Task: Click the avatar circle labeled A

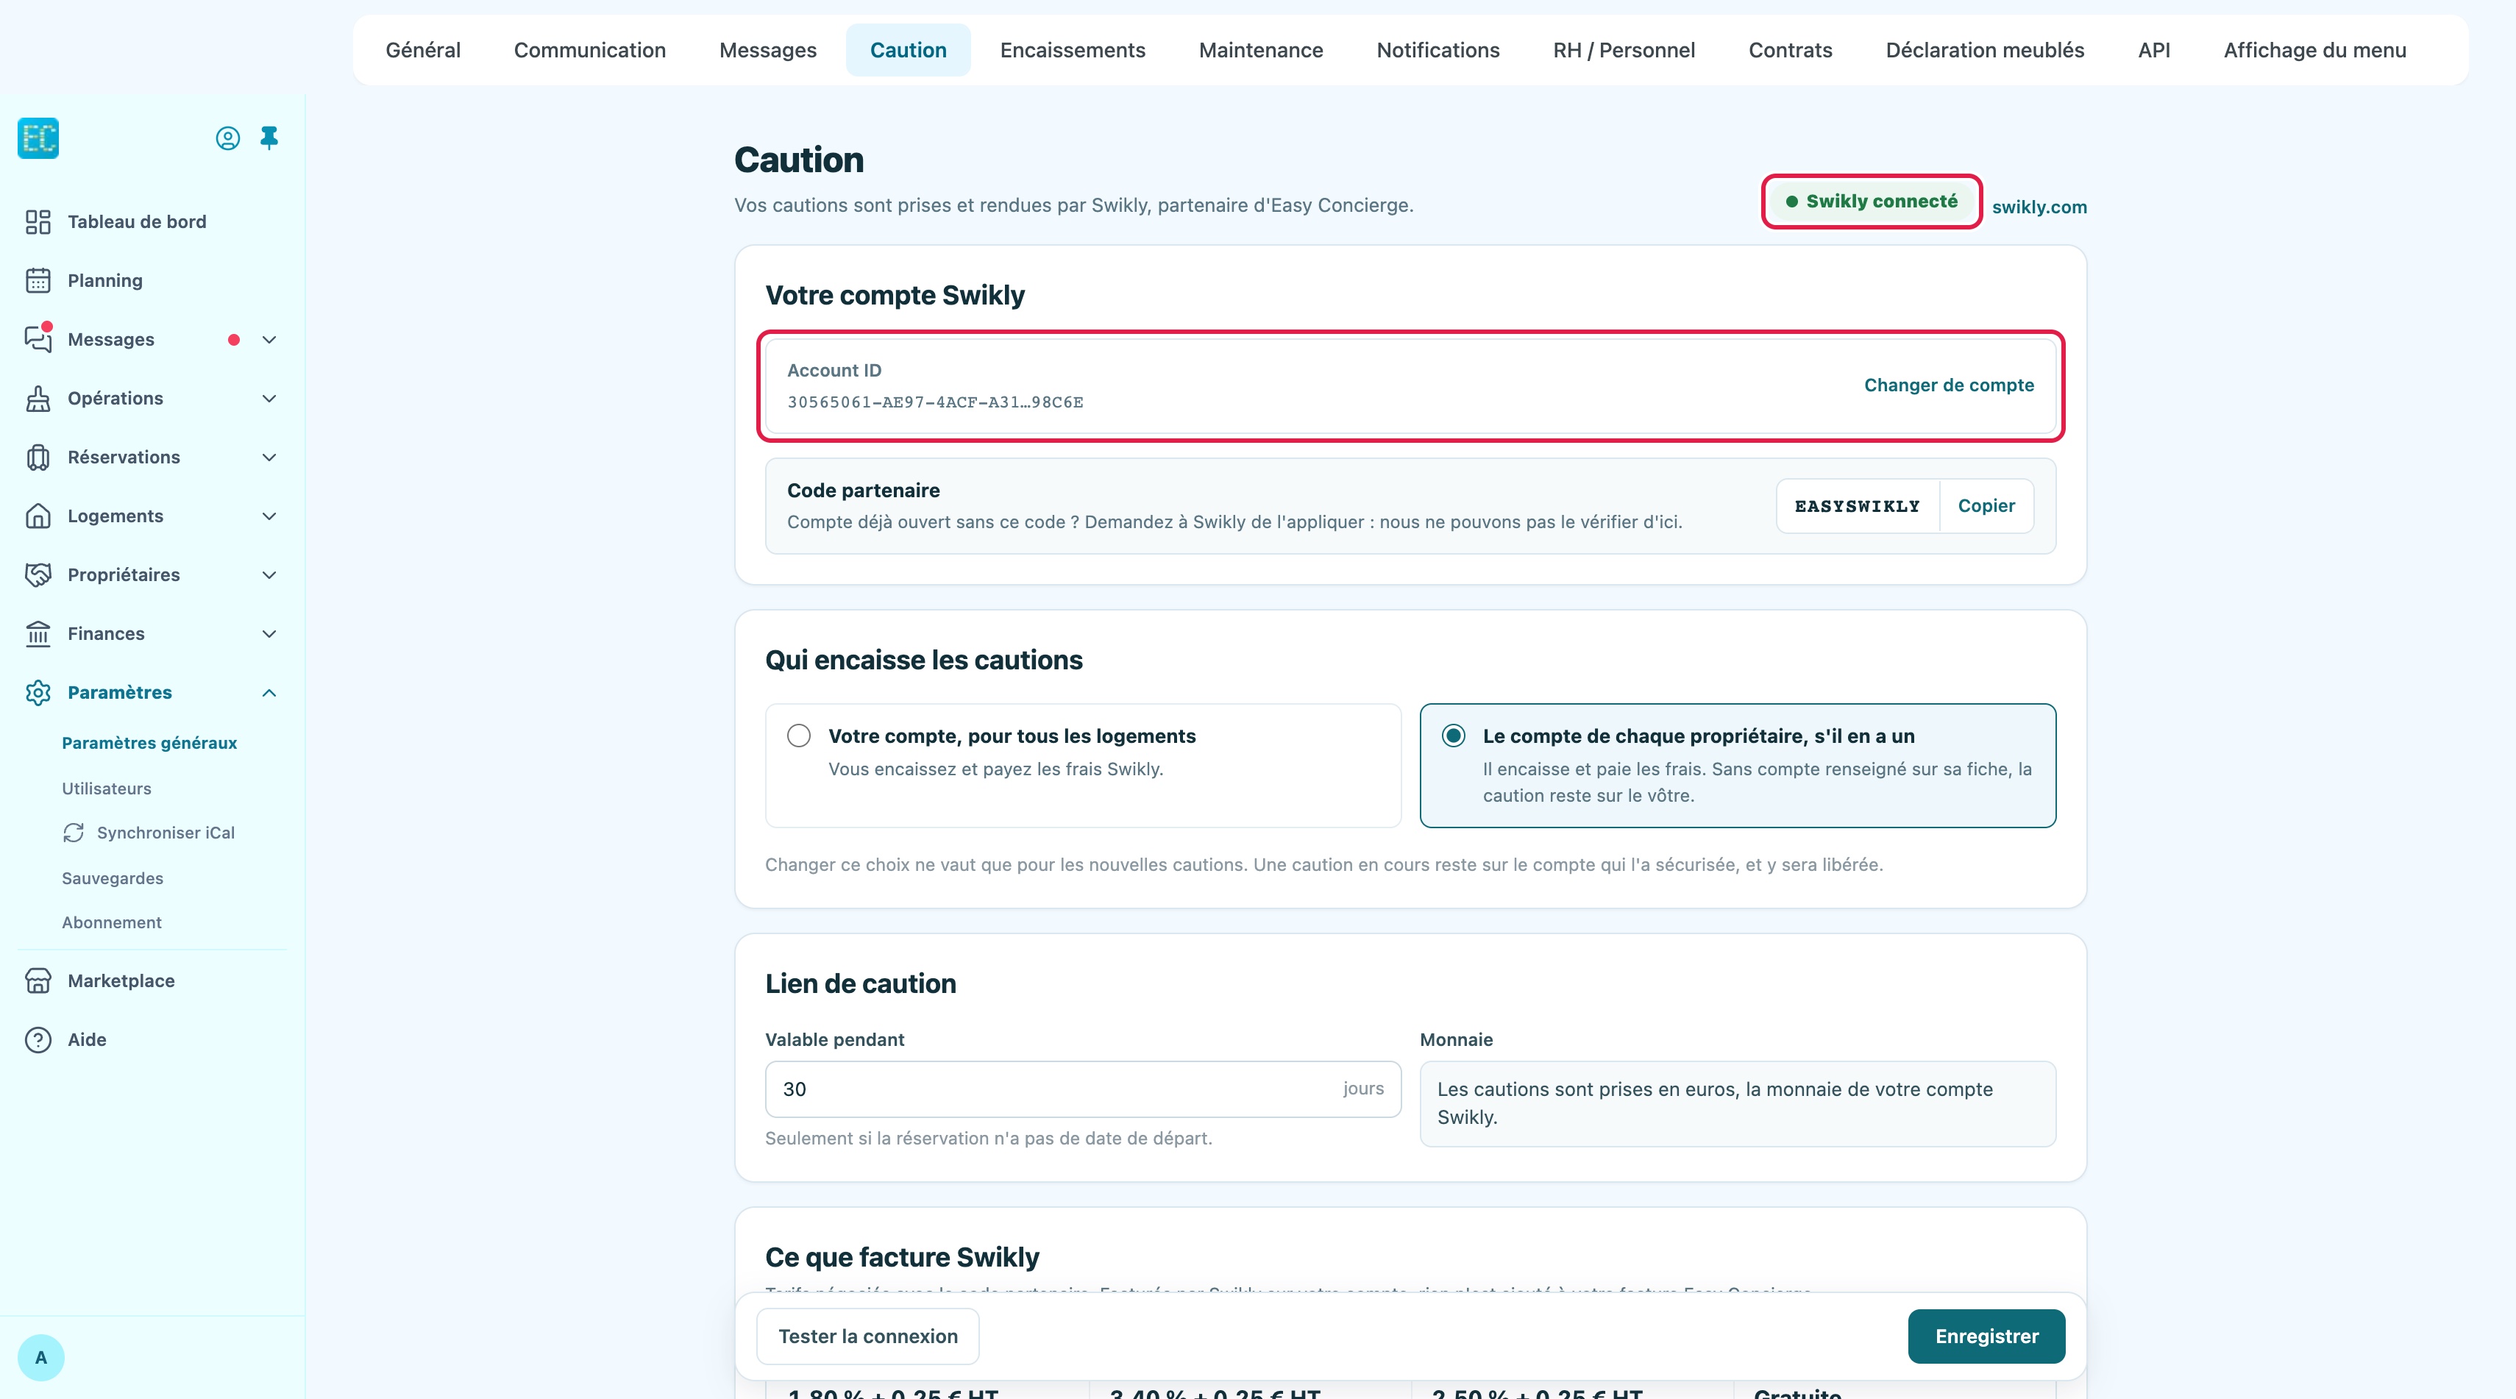Action: point(41,1357)
